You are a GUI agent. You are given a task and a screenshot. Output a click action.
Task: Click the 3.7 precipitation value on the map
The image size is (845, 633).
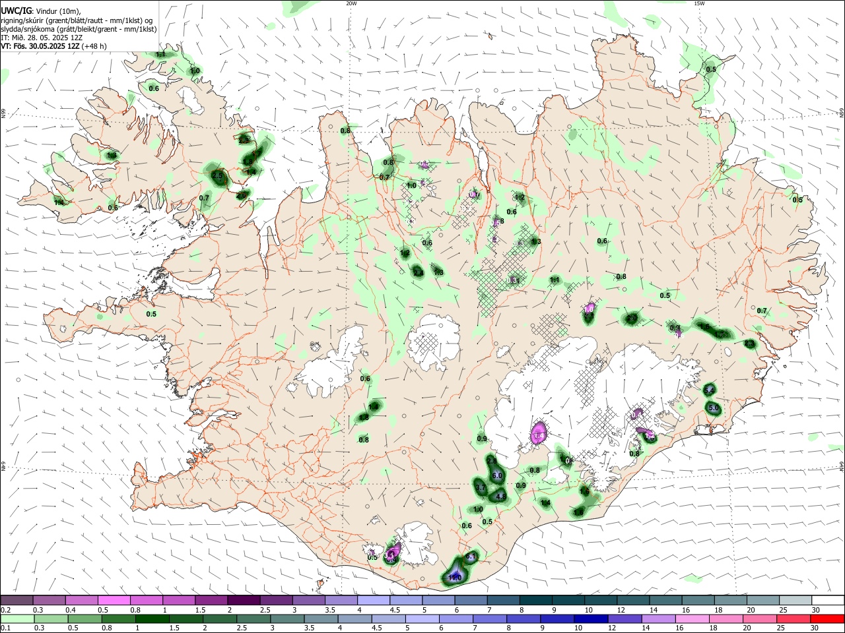tap(481, 487)
